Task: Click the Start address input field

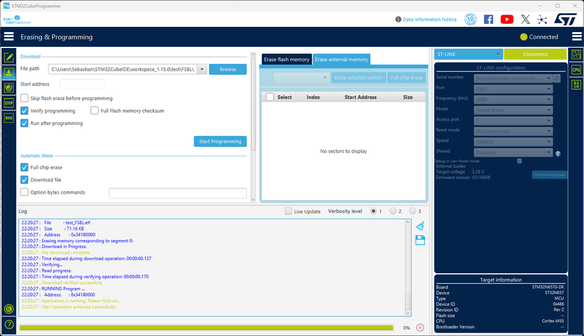Action: [x=83, y=84]
